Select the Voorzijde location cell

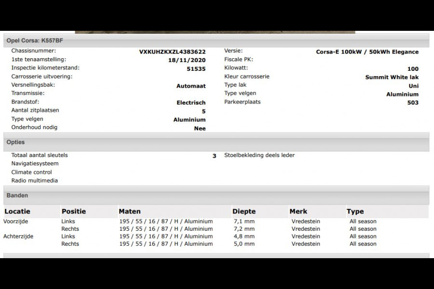[x=16, y=221]
